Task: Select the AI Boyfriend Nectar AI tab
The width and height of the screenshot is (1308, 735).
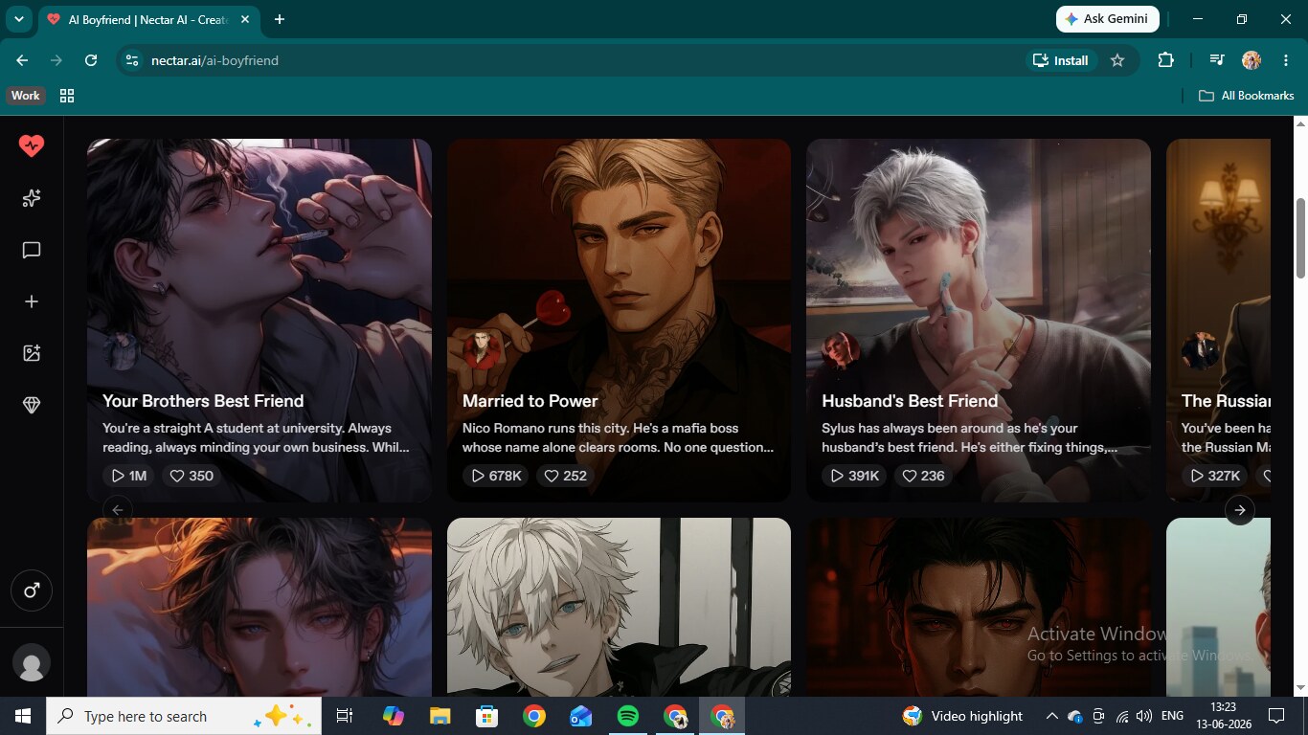Action: (x=148, y=19)
